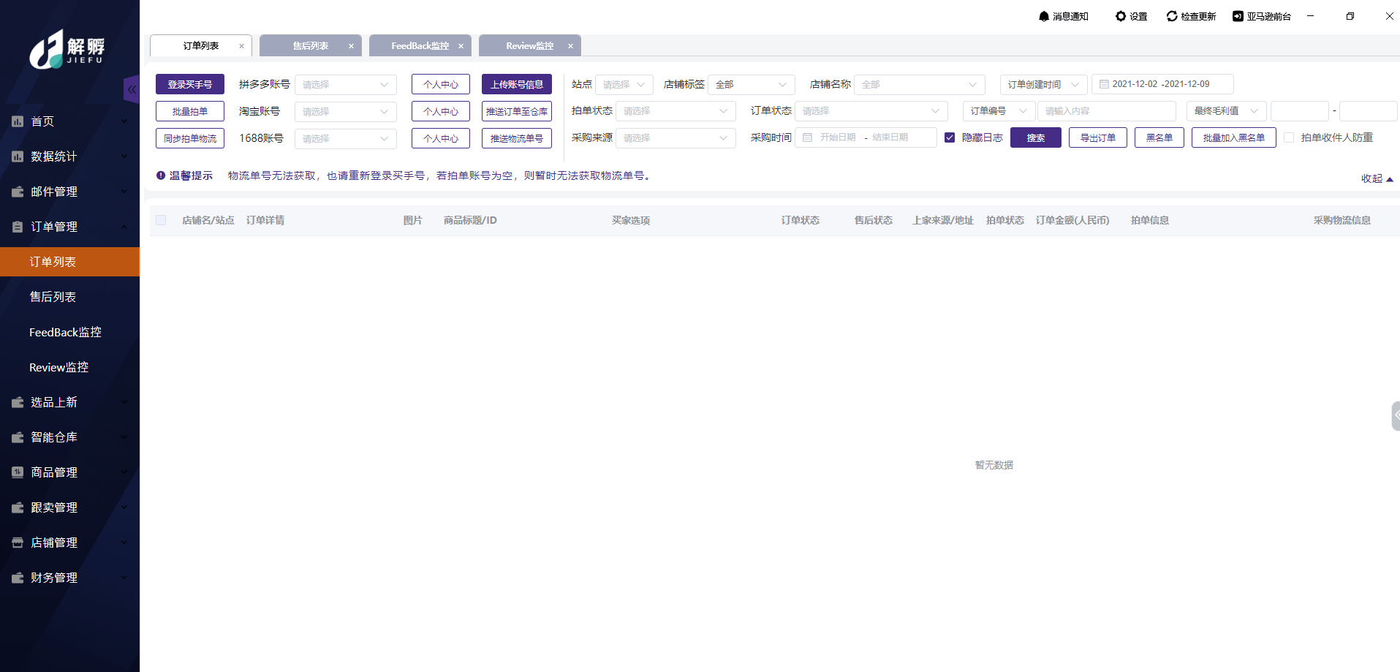Image resolution: width=1400 pixels, height=672 pixels.
Task: Collapse filters with 收起
Action: click(x=1377, y=178)
